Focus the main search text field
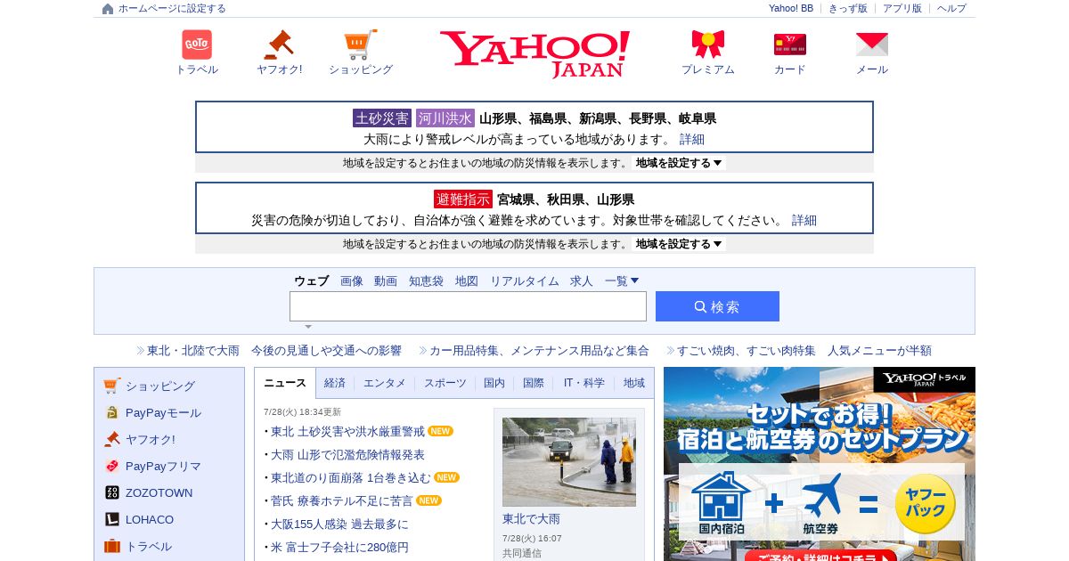This screenshot has width=1069, height=561. pyautogui.click(x=468, y=306)
